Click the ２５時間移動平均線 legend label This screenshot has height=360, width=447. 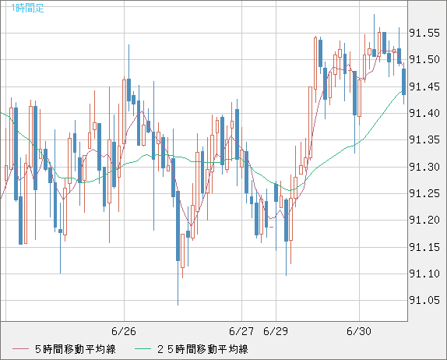[202, 349]
